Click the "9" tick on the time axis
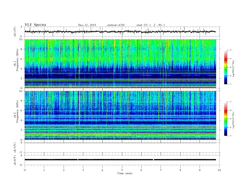 click(200, 170)
